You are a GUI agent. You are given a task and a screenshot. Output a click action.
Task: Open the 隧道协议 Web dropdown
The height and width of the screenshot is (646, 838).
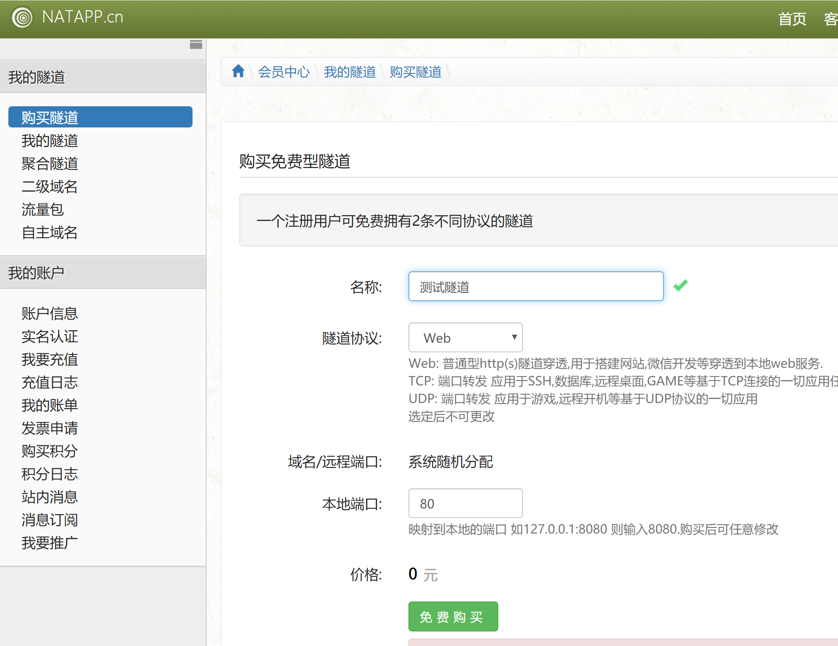click(x=465, y=338)
